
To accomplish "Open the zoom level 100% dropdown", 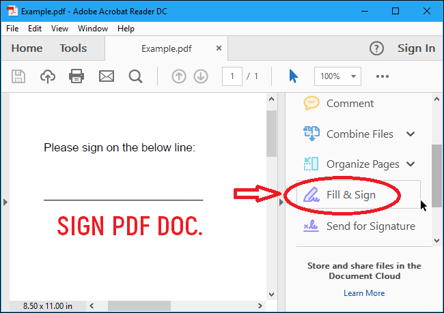I will (337, 76).
